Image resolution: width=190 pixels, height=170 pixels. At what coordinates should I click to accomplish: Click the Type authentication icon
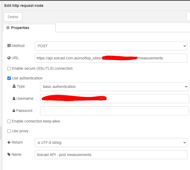[x=14, y=86]
